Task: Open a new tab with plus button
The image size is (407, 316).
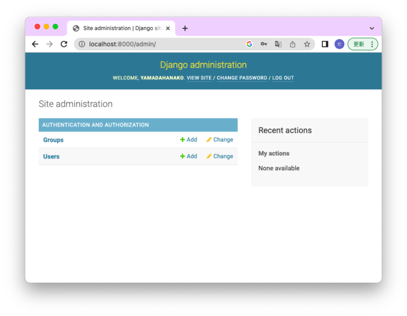Action: point(185,29)
